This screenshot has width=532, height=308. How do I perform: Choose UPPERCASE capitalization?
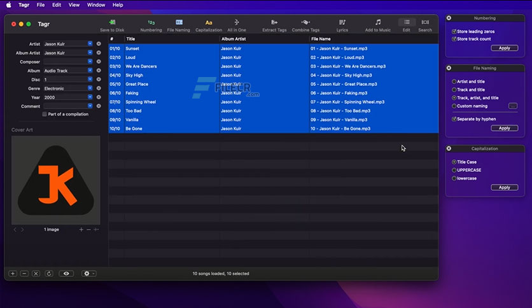454,170
